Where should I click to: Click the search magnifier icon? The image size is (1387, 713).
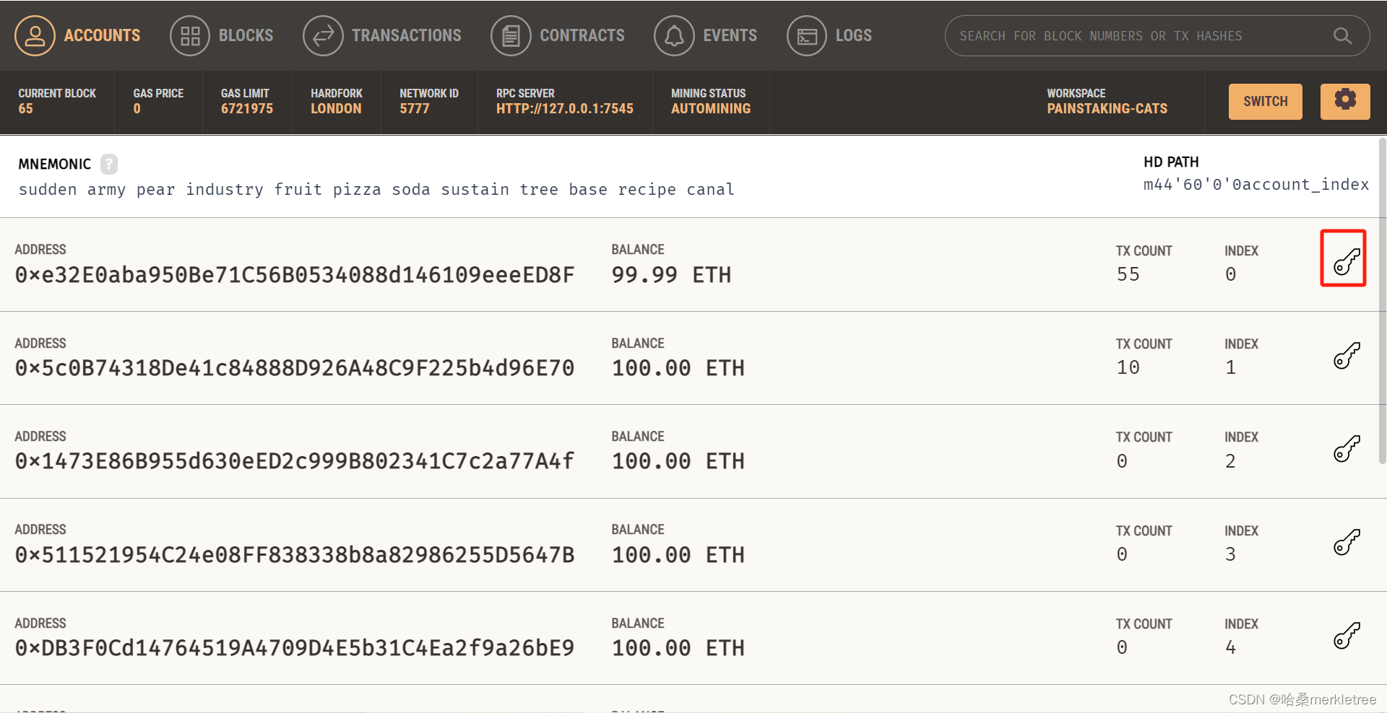point(1342,35)
